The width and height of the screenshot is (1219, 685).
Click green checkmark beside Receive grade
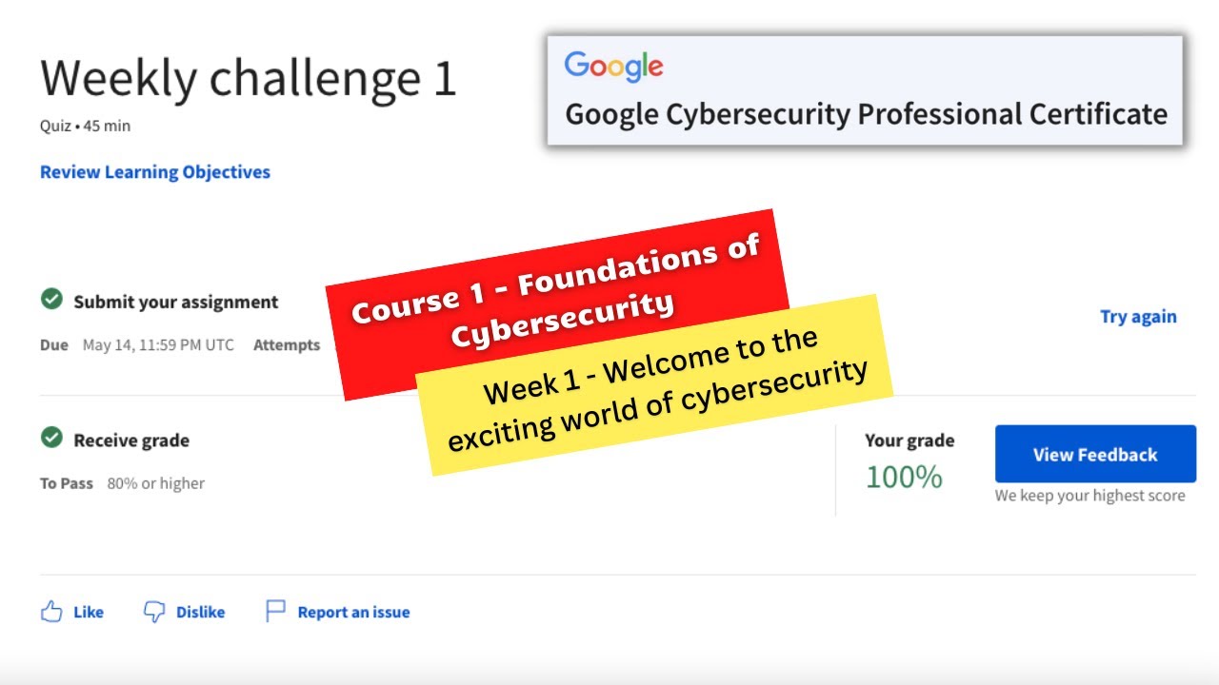(x=51, y=438)
